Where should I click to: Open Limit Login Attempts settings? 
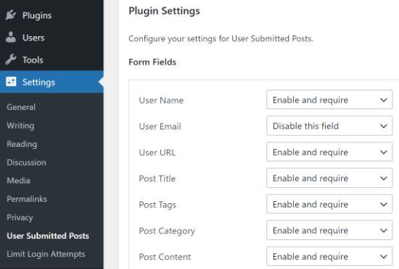click(46, 254)
